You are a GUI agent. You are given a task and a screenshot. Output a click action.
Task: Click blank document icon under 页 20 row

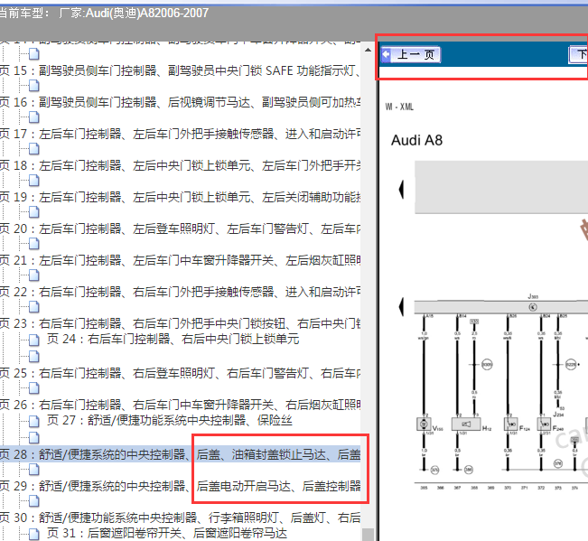[x=34, y=244]
